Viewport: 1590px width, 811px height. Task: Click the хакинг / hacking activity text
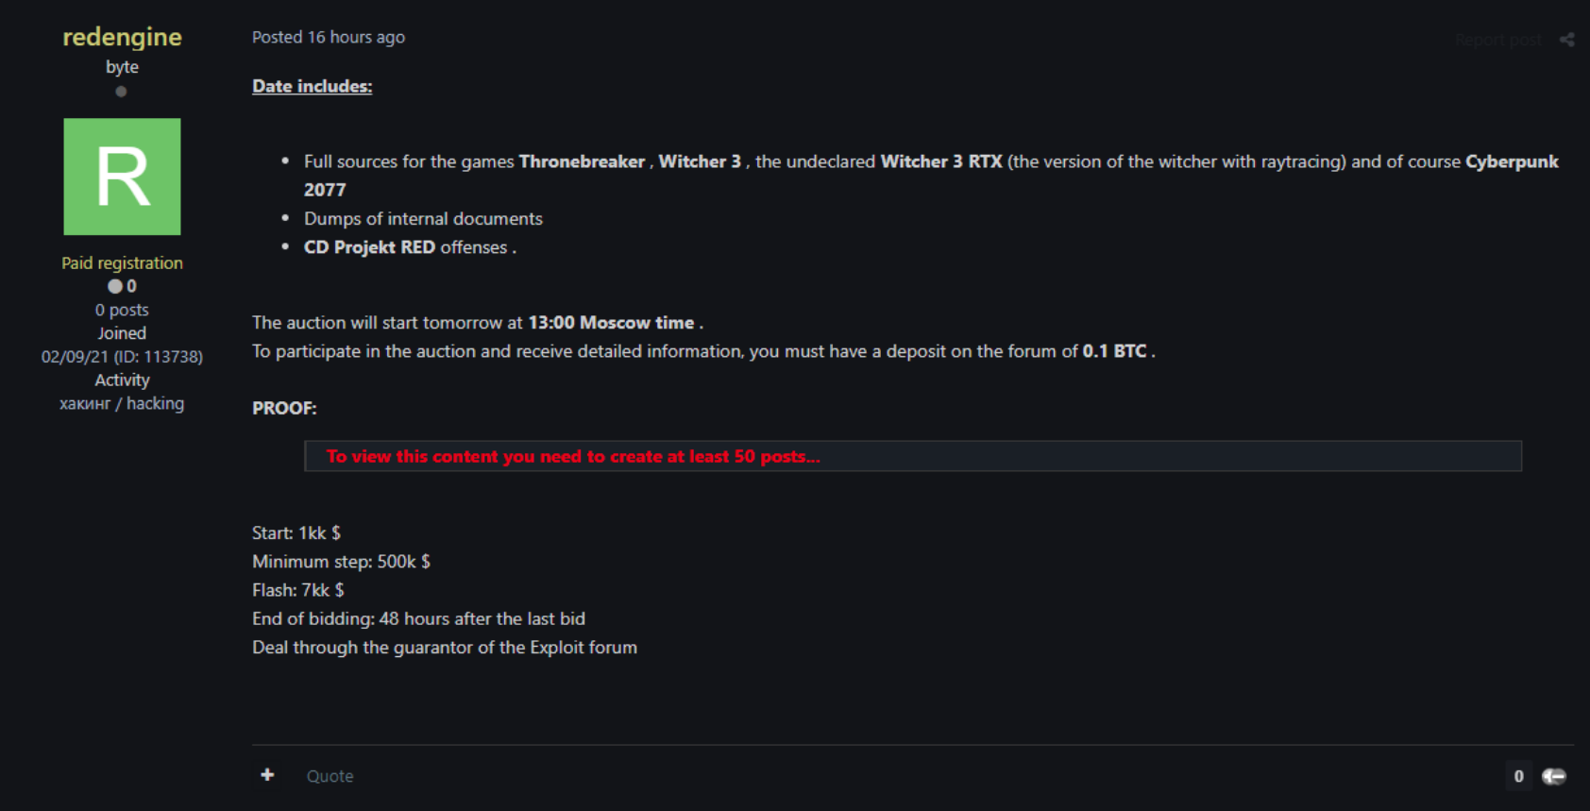click(122, 403)
